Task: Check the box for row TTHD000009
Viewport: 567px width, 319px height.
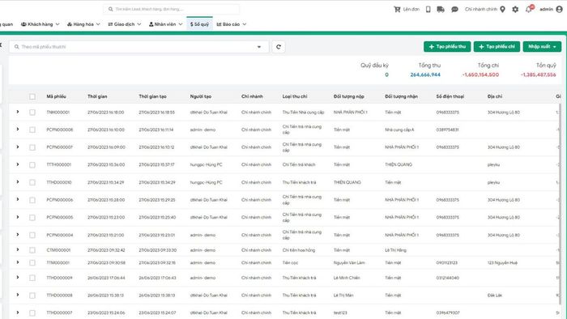Action: [32, 278]
